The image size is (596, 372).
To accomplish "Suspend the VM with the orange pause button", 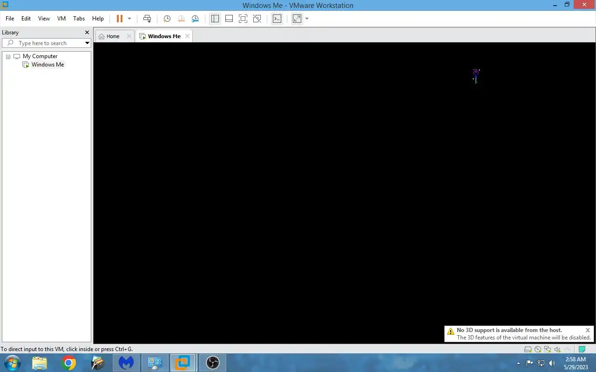I will [120, 19].
